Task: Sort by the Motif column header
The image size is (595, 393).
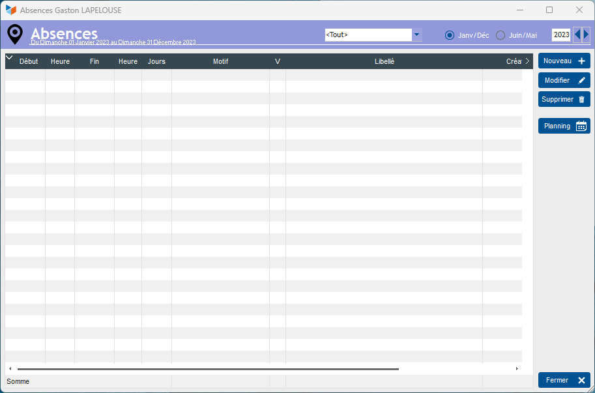Action: 220,61
